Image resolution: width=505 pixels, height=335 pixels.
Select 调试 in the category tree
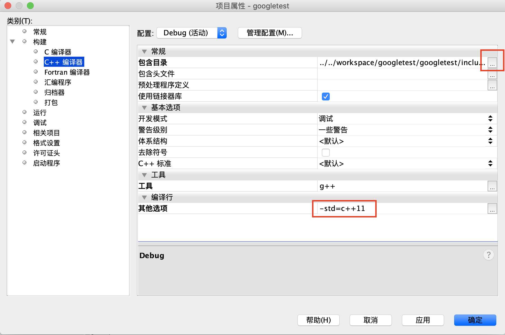(x=40, y=123)
